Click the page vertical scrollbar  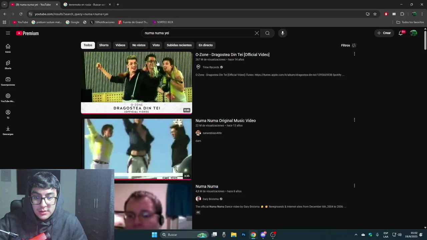coord(425,41)
